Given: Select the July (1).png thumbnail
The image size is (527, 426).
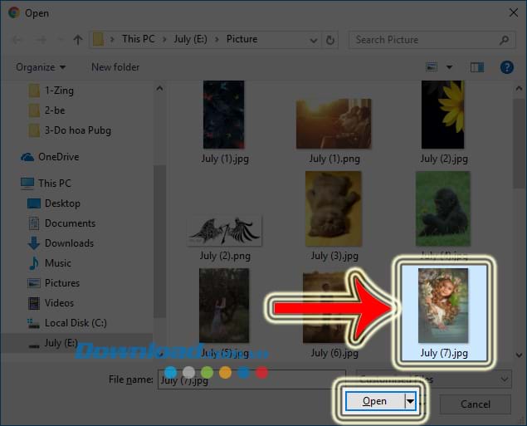Looking at the screenshot, I should [x=334, y=124].
